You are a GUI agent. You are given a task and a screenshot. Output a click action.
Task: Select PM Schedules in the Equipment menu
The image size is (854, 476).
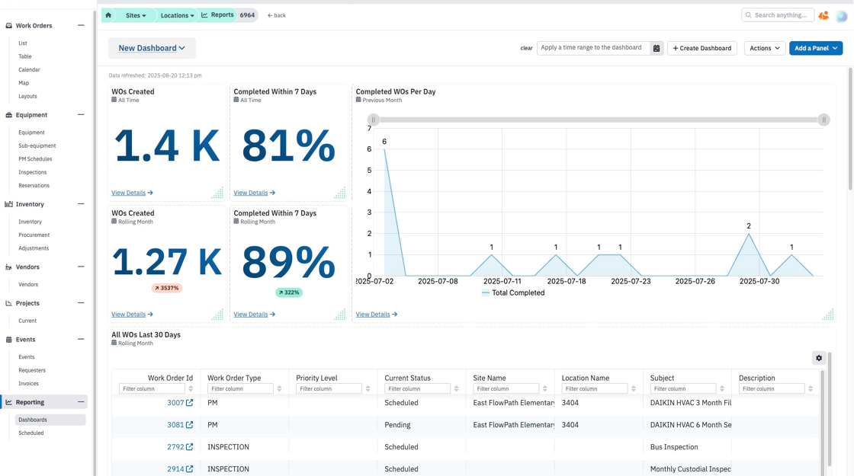pyautogui.click(x=35, y=159)
